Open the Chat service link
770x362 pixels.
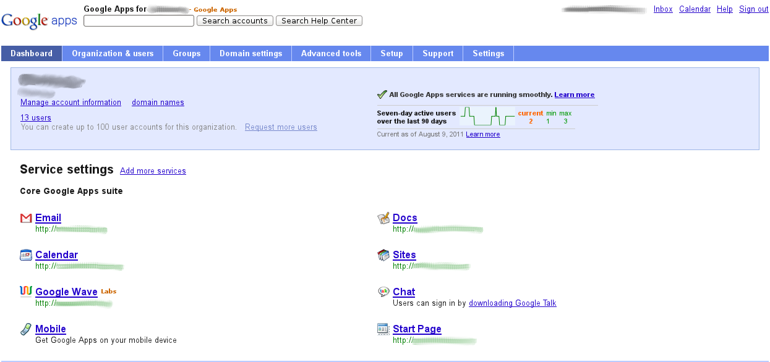404,292
